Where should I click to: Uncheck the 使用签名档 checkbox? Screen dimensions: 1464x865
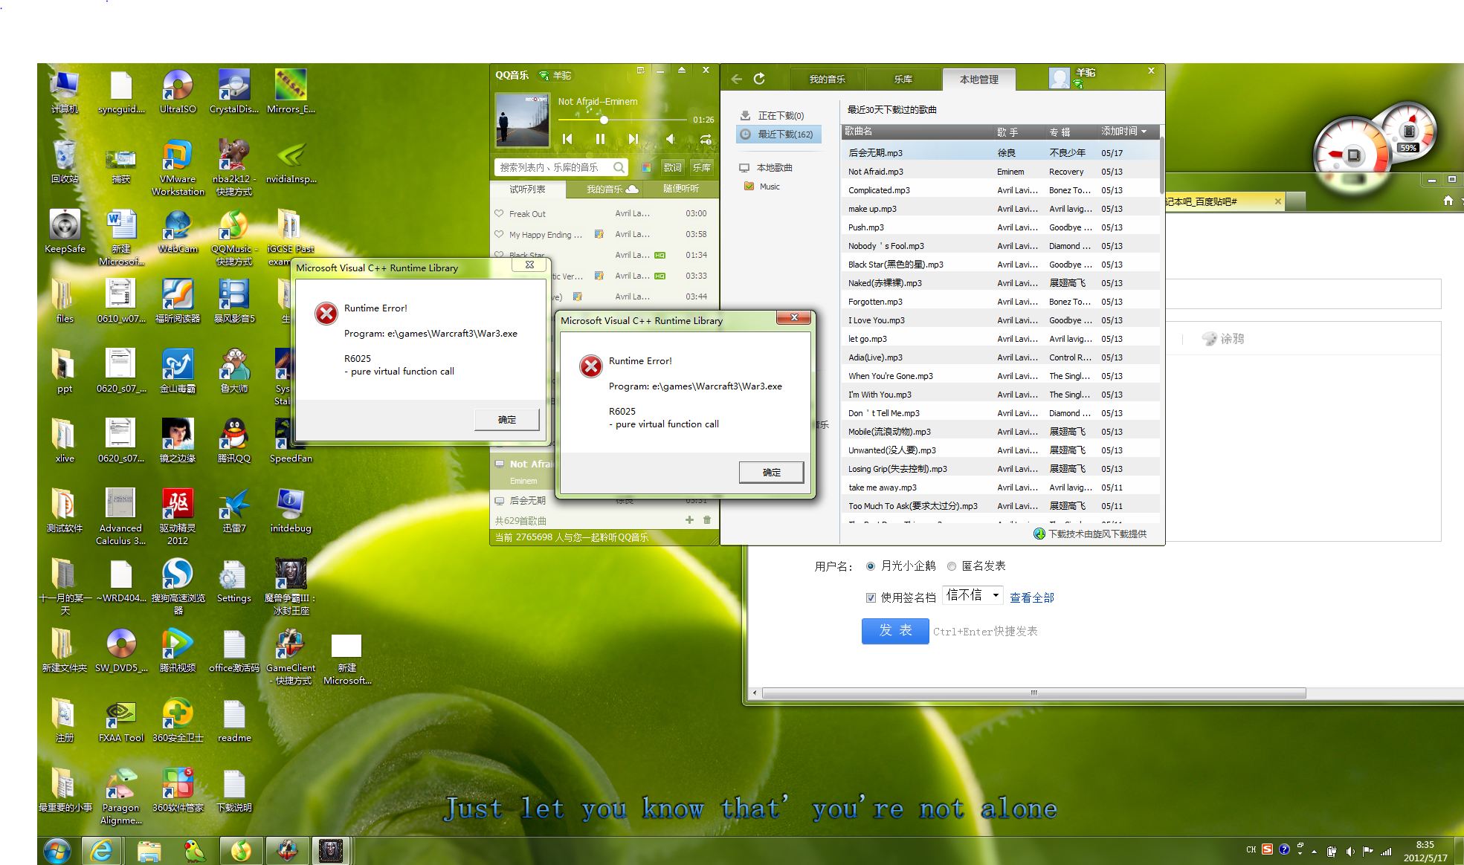[x=871, y=597]
